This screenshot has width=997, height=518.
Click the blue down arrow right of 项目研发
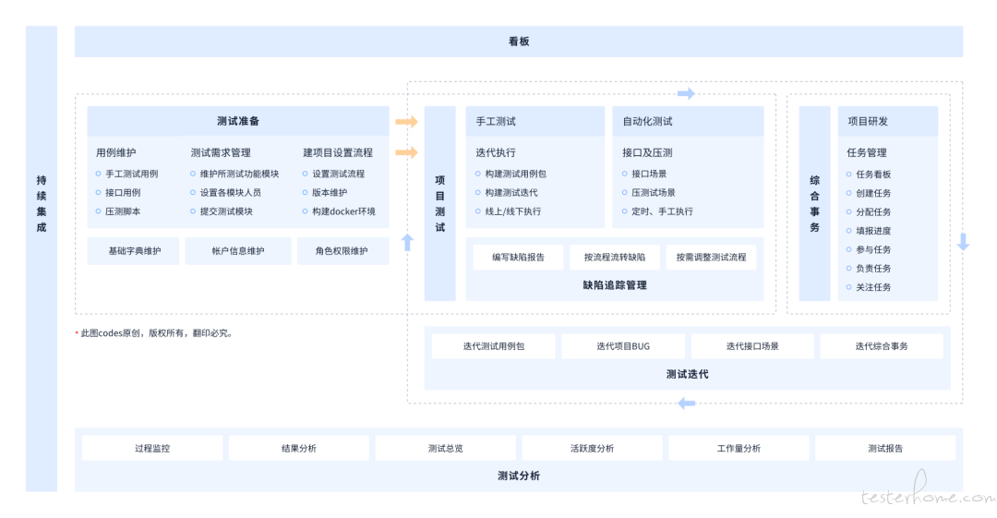963,242
